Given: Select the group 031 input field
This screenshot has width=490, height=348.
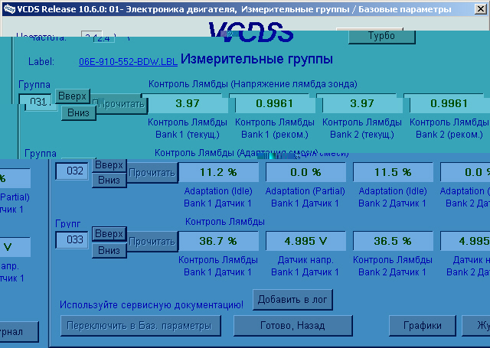Looking at the screenshot, I should (38, 102).
